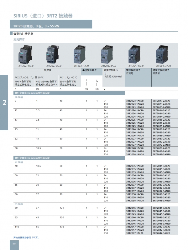The width and height of the screenshot is (188, 250).
Task: Click the 3RT204.-1A..0 contactor image
Action: coord(134,54)
